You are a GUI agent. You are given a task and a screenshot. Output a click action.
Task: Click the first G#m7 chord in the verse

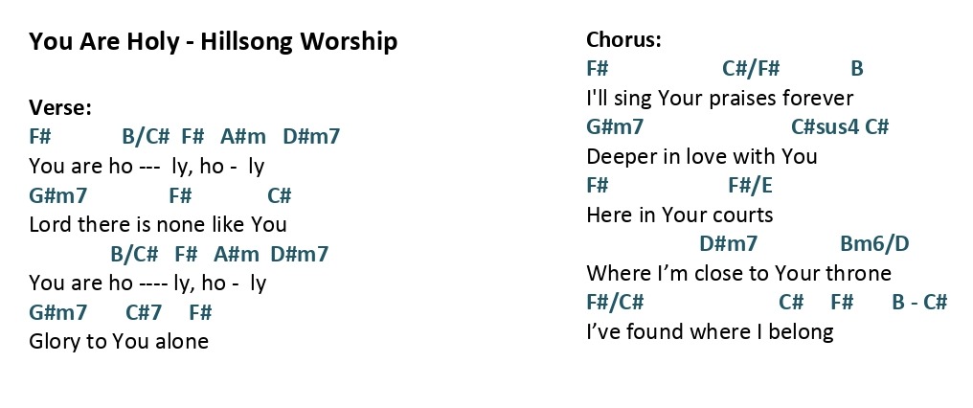[58, 196]
